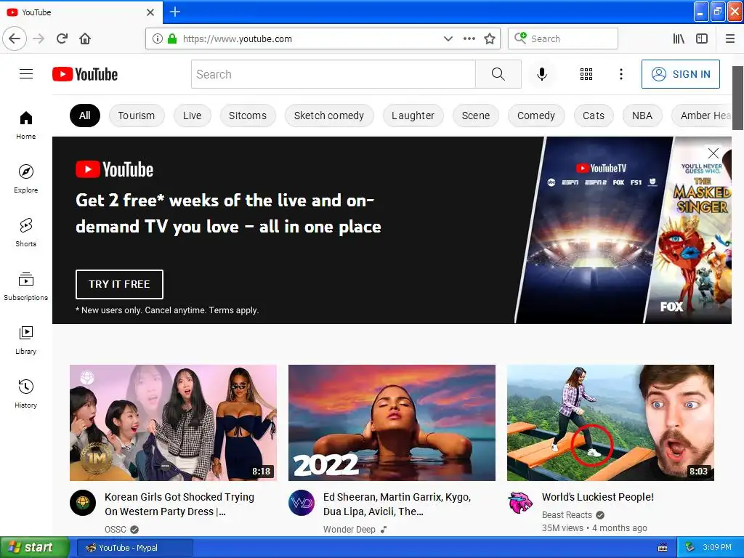
Task: Click the browser toolbar Search box
Action: (563, 39)
